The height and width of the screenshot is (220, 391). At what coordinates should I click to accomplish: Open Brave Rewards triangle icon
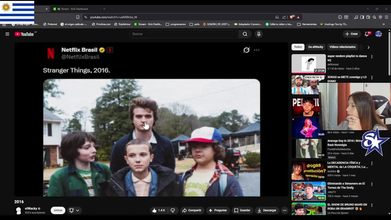click(298, 17)
